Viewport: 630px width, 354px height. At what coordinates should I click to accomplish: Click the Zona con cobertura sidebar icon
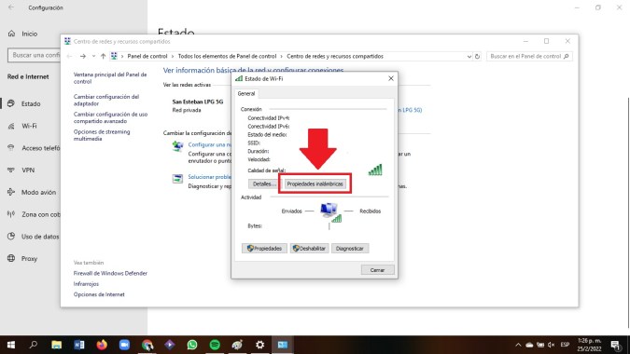11,214
